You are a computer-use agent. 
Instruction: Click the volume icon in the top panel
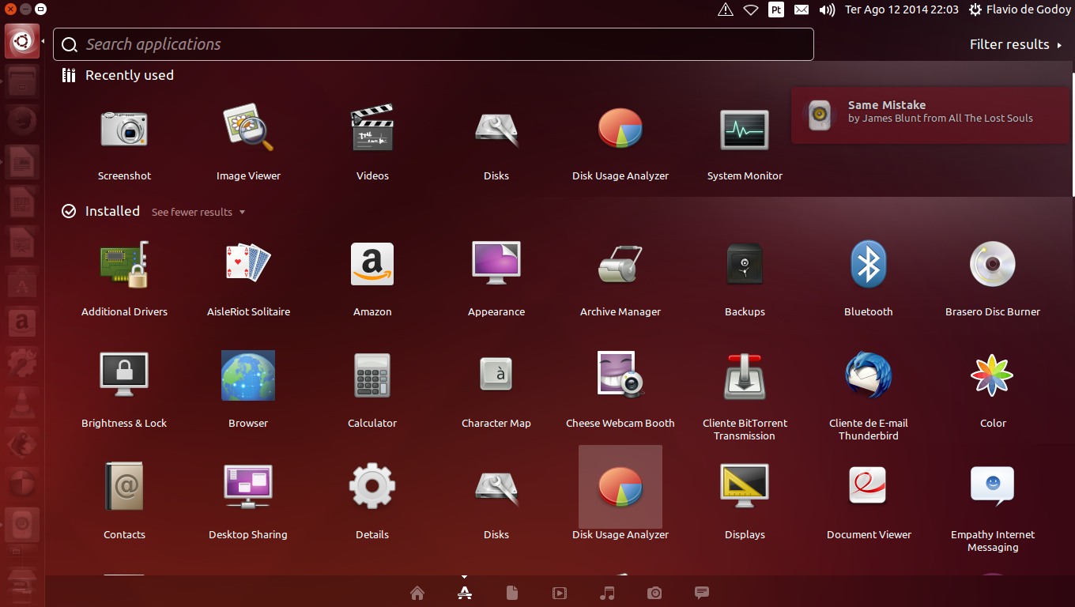(825, 9)
